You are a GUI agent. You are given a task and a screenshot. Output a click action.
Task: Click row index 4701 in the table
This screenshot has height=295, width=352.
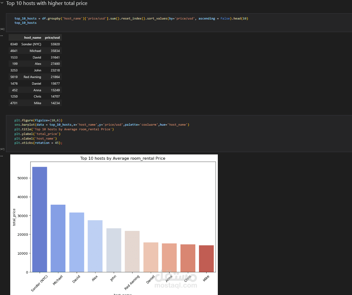14,103
